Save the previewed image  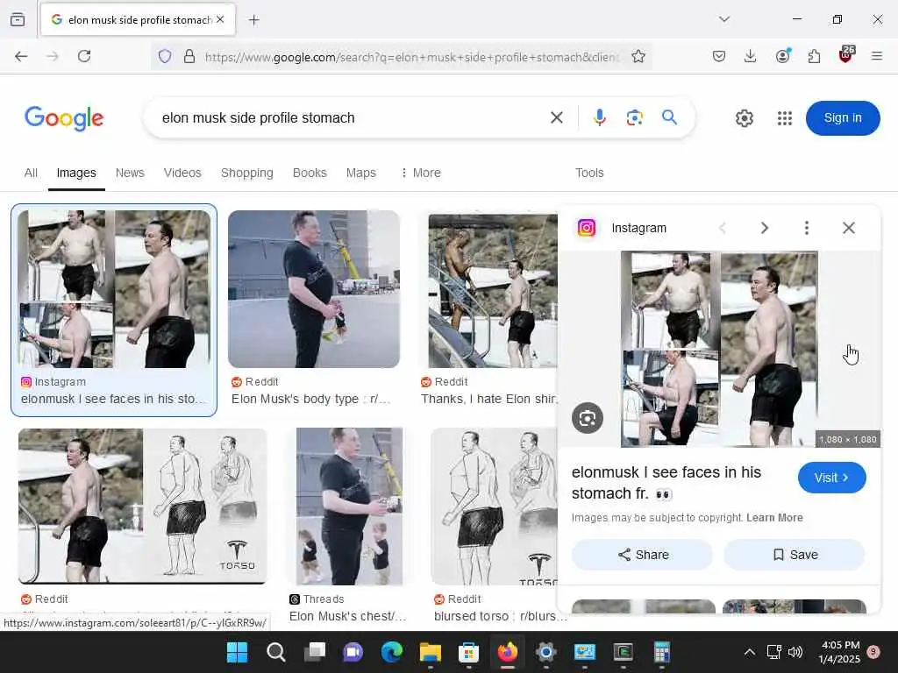point(795,555)
